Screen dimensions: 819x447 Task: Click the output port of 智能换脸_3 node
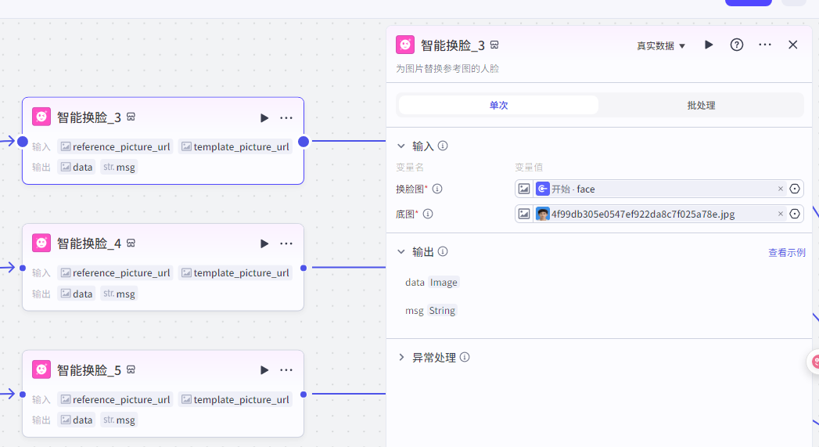pyautogui.click(x=304, y=142)
